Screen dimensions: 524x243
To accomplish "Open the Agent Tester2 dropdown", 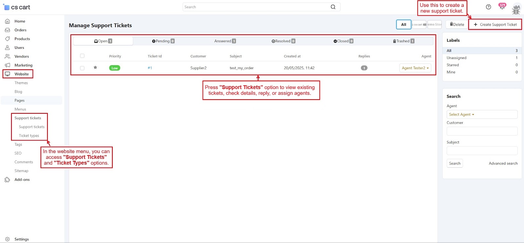I will (x=415, y=68).
